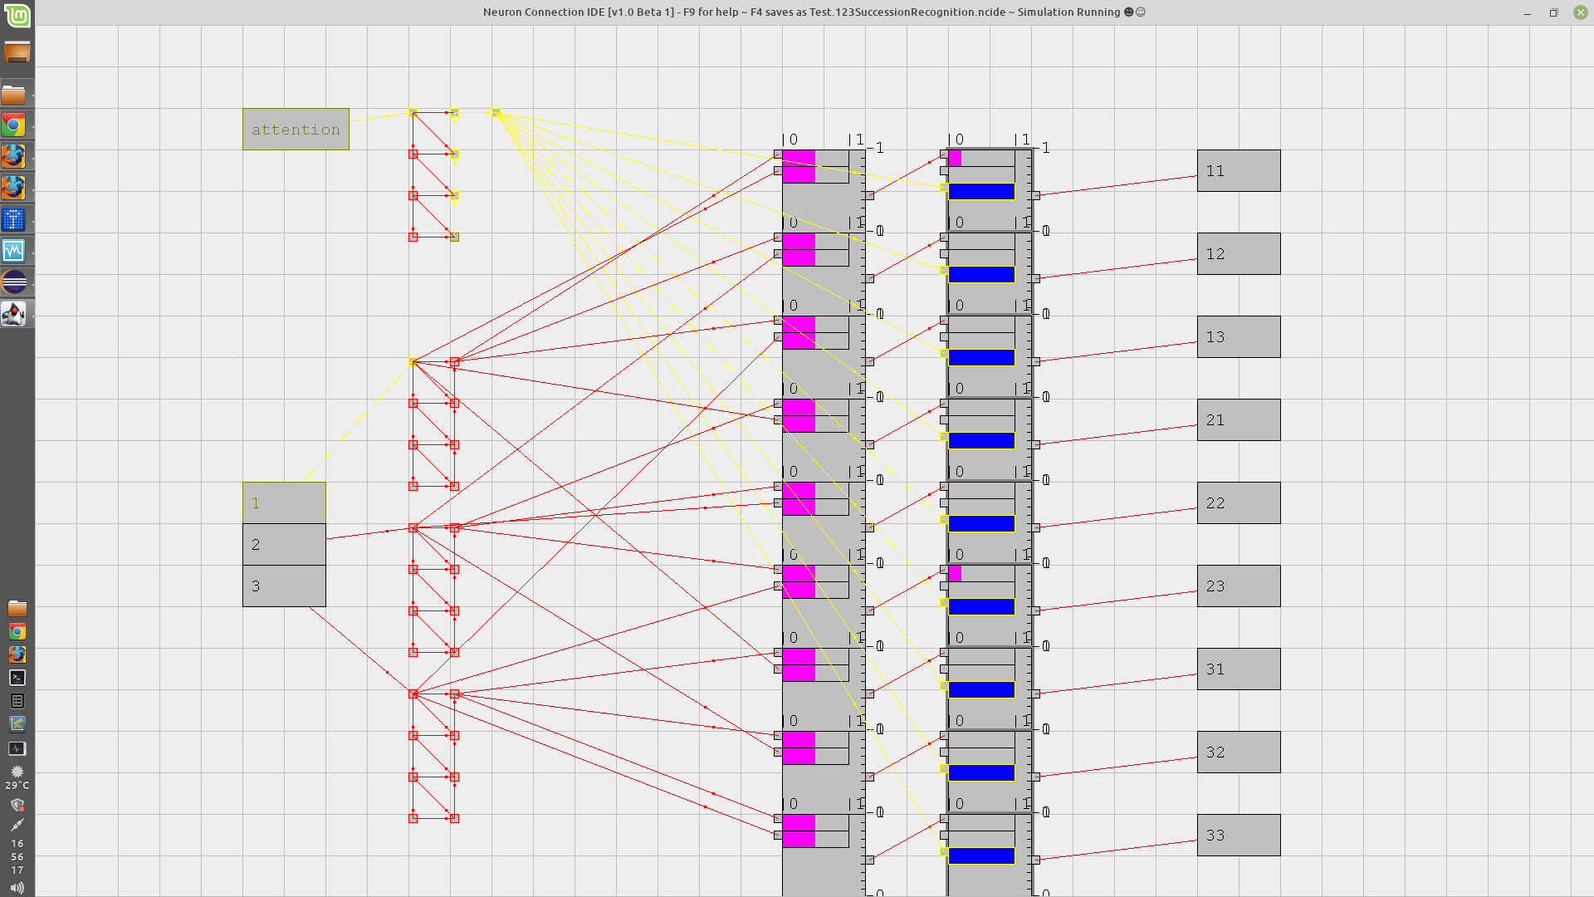1594x897 pixels.
Task: Launch the Chrome browser from the top launcher
Action: pos(13,125)
